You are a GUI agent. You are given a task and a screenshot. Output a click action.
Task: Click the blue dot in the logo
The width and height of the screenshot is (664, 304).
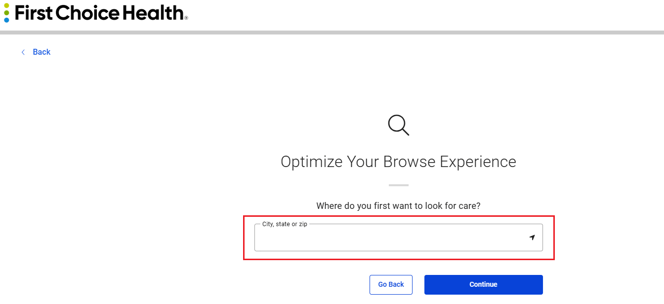[x=6, y=20]
